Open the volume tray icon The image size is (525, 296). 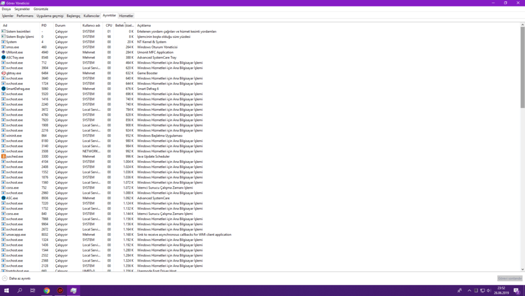click(x=489, y=291)
